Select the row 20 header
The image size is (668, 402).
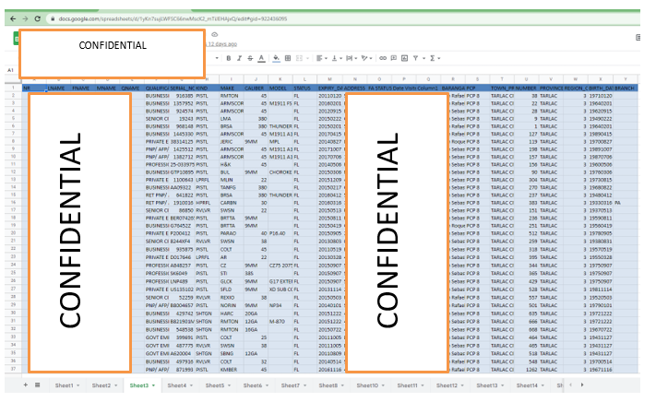pos(13,233)
